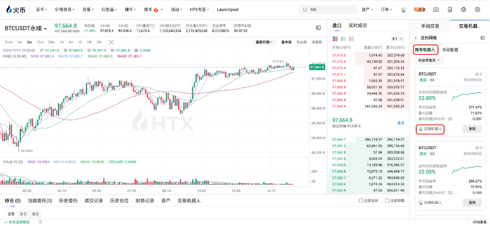The image size is (490, 226).
Task: Switch to the 手动配置 tab
Action: [450, 50]
